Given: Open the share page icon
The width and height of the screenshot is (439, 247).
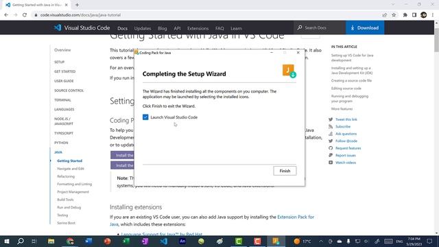Looking at the screenshot, I should point(384,15).
